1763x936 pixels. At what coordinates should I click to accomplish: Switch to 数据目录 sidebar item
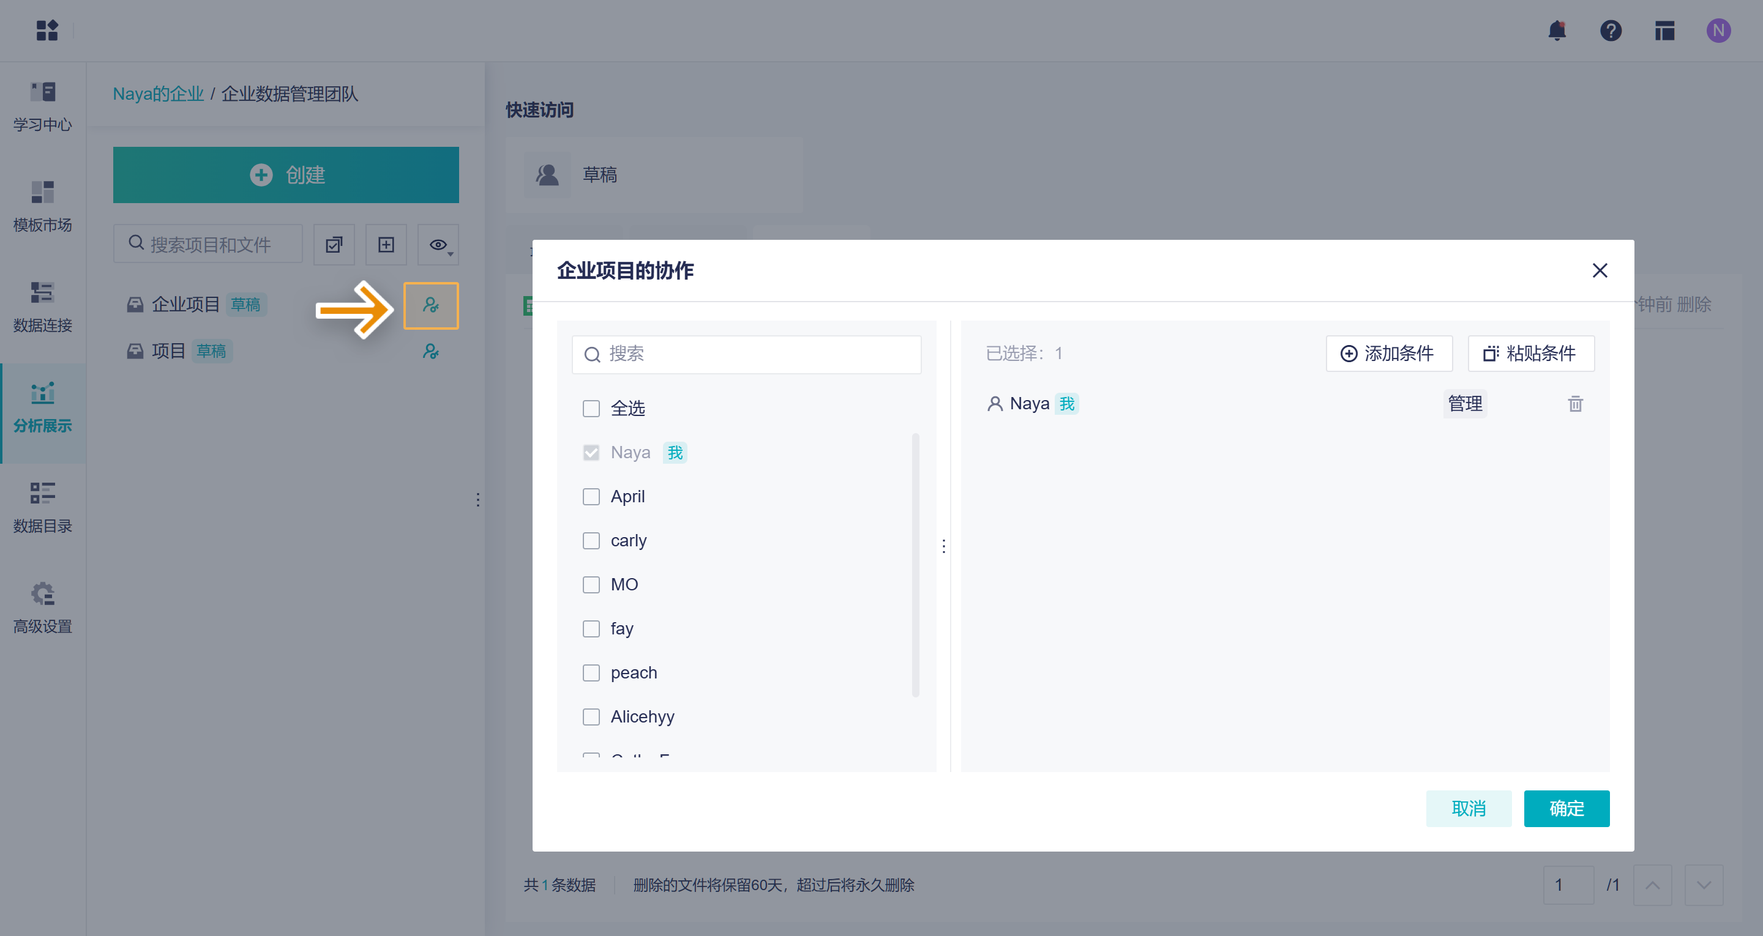click(x=42, y=508)
